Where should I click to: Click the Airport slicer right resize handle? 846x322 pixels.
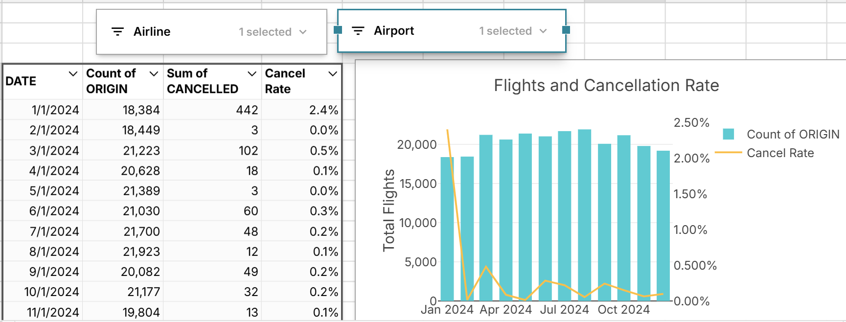pyautogui.click(x=566, y=30)
